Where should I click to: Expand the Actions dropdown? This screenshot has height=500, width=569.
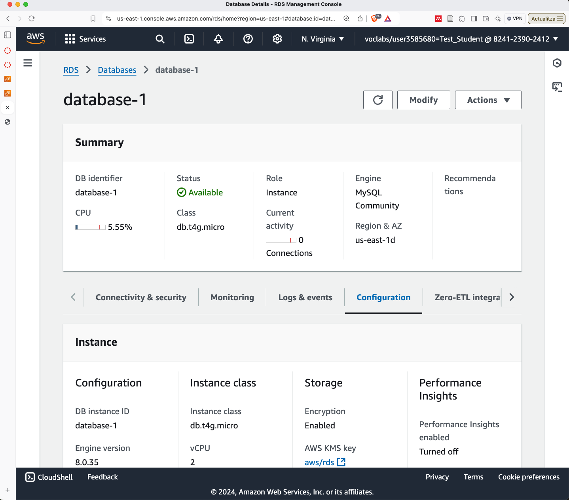pyautogui.click(x=488, y=100)
